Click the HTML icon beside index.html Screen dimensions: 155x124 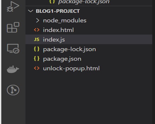[37, 30]
